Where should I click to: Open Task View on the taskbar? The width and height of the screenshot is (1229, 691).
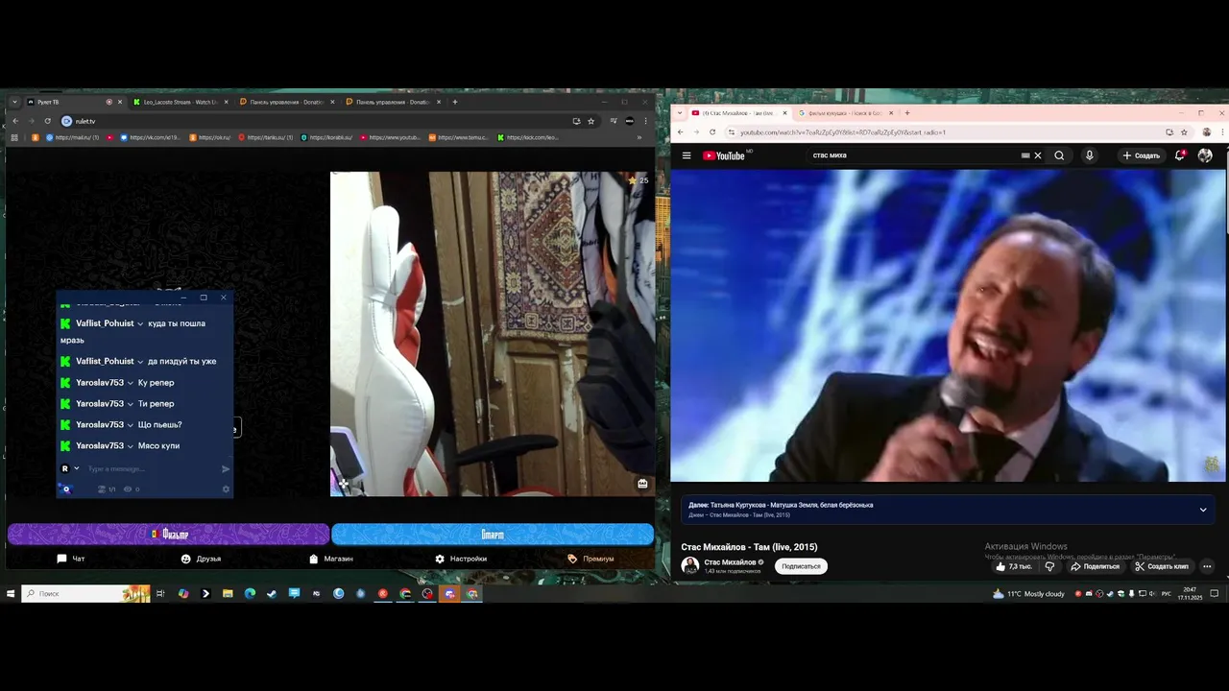pos(160,594)
